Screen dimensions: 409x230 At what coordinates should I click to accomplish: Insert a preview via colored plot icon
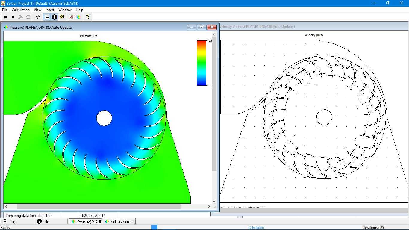[x=78, y=17]
